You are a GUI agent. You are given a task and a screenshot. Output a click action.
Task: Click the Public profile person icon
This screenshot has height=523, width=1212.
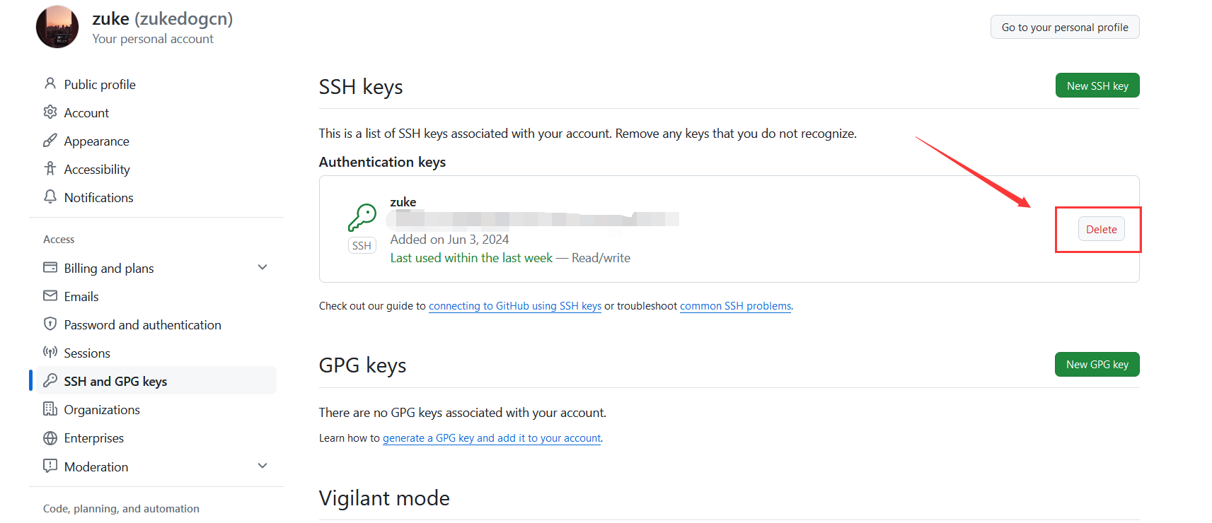(x=50, y=83)
